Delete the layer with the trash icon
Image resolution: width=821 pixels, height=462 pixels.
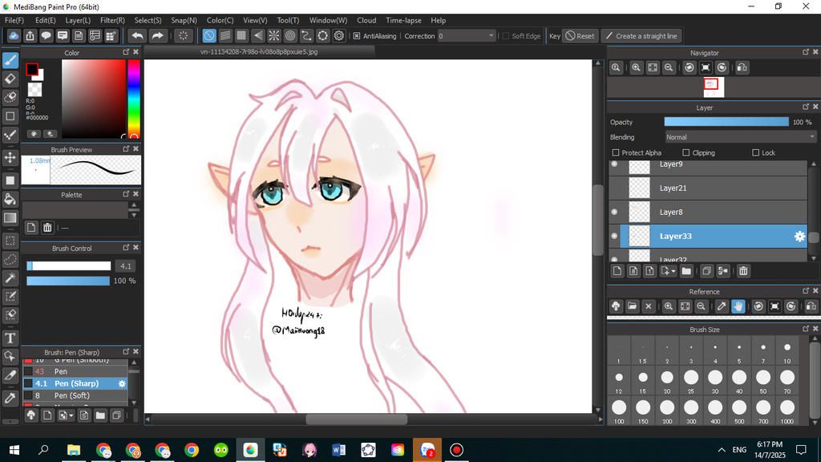[743, 271]
